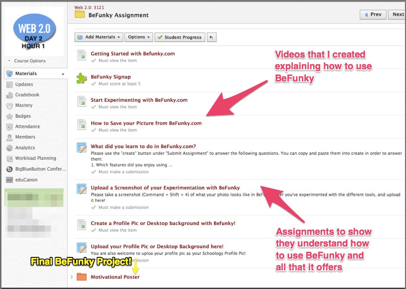This screenshot has width=406, height=289.
Task: Click the What did you learn assignment icon
Action: point(82,147)
